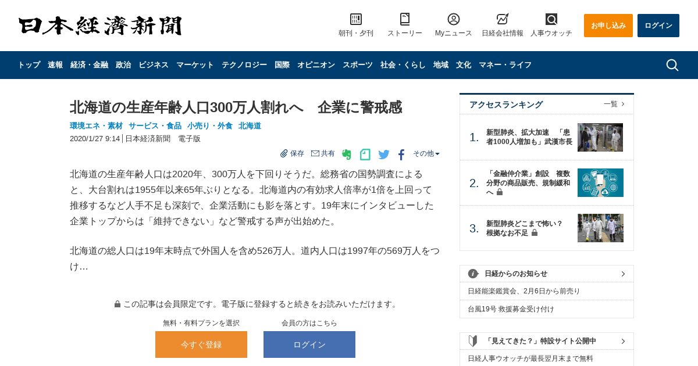The height and width of the screenshot is (366, 698).
Task: Click the header ログイン button
Action: click(x=658, y=26)
